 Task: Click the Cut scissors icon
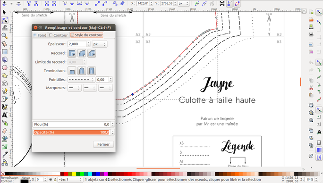click(311, 88)
